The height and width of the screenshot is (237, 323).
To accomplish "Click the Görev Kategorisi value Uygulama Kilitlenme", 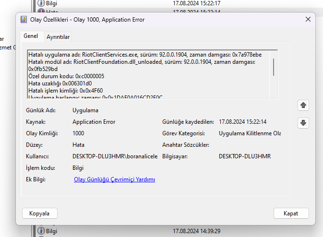I will (250, 133).
